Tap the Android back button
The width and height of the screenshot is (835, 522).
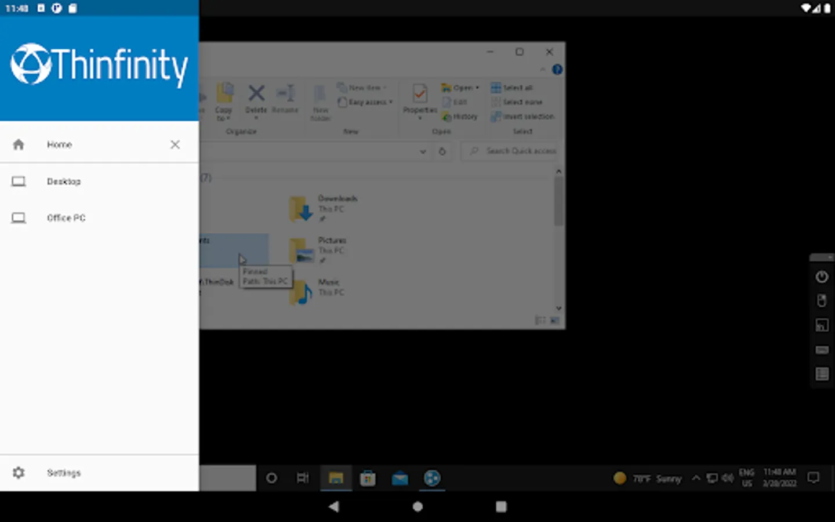point(333,507)
